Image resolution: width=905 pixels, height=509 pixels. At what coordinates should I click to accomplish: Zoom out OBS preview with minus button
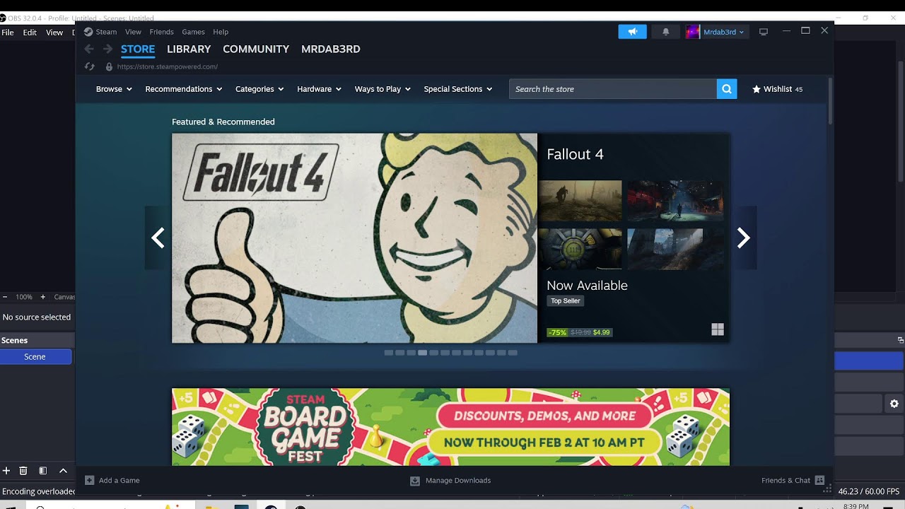5,297
